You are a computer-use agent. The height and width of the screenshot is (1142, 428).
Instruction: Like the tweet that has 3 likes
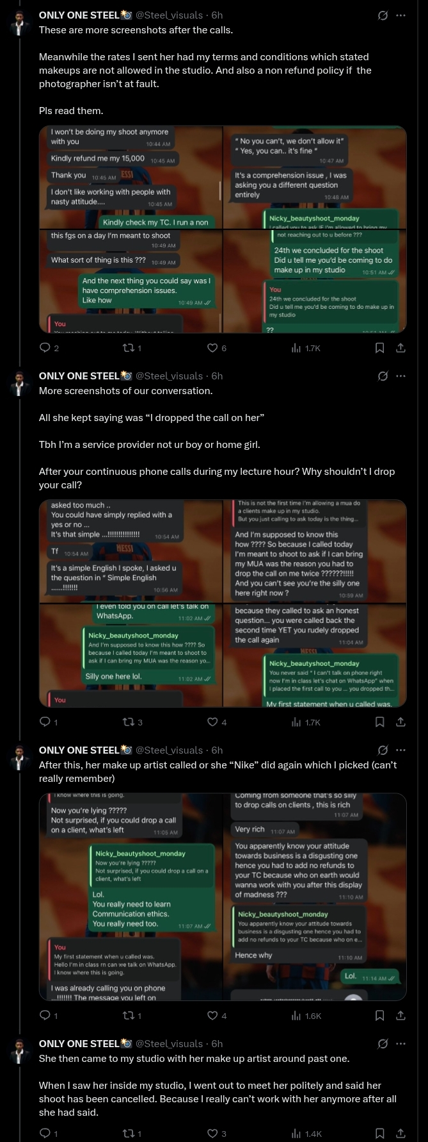212,1134
